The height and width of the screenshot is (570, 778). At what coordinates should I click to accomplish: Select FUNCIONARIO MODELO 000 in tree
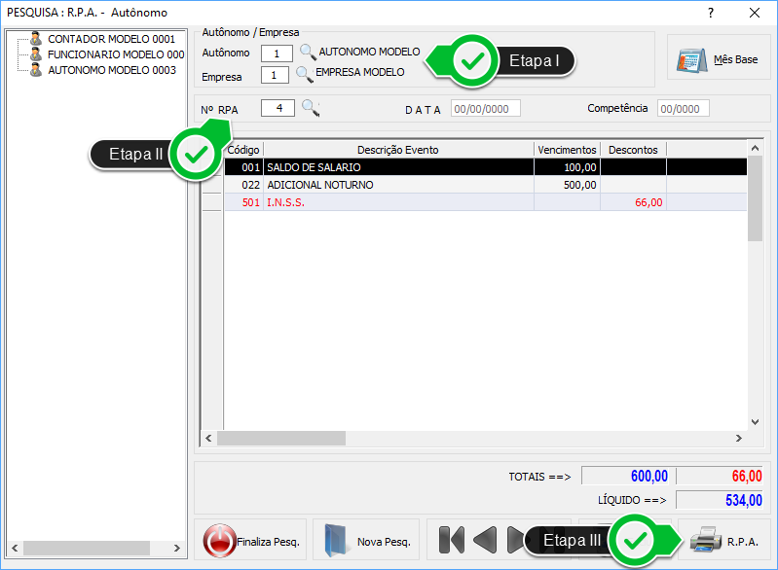[x=115, y=54]
